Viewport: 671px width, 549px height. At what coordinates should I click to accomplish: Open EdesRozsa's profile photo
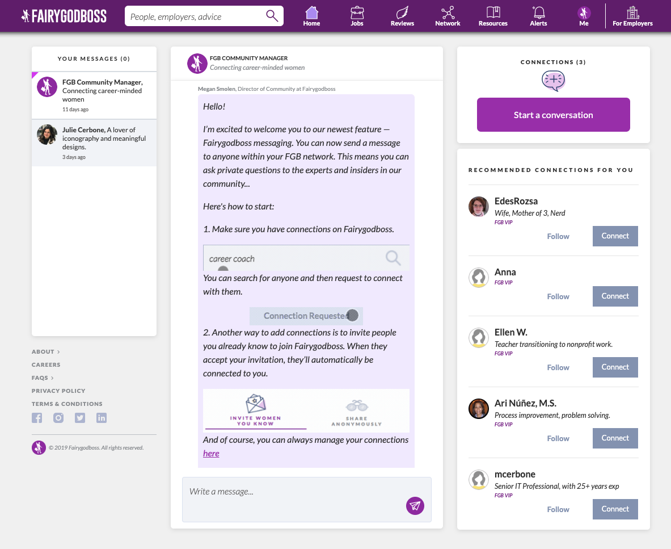coord(478,207)
